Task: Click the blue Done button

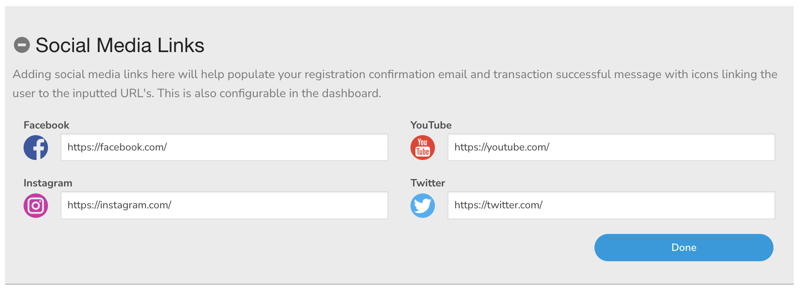Action: (x=683, y=247)
